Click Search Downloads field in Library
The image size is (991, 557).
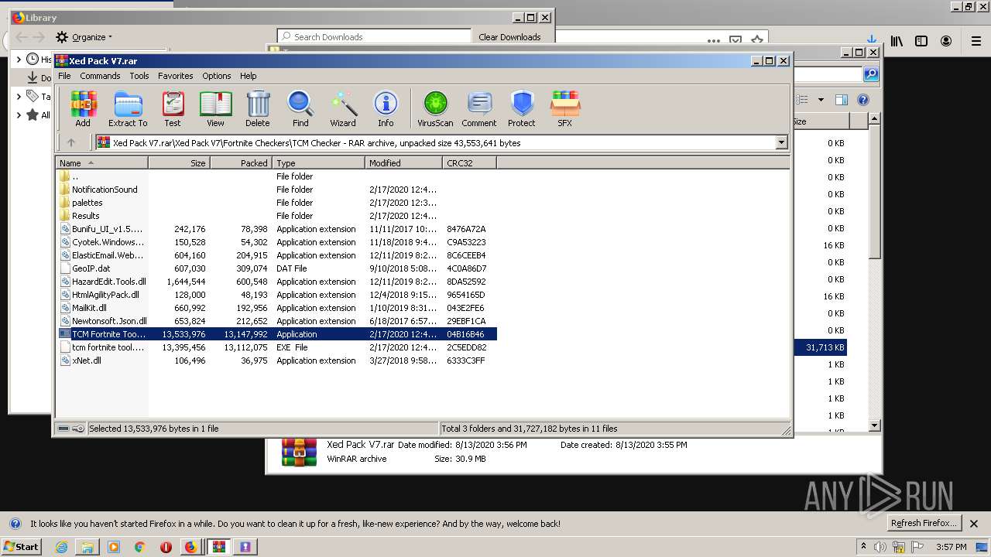[x=374, y=36]
